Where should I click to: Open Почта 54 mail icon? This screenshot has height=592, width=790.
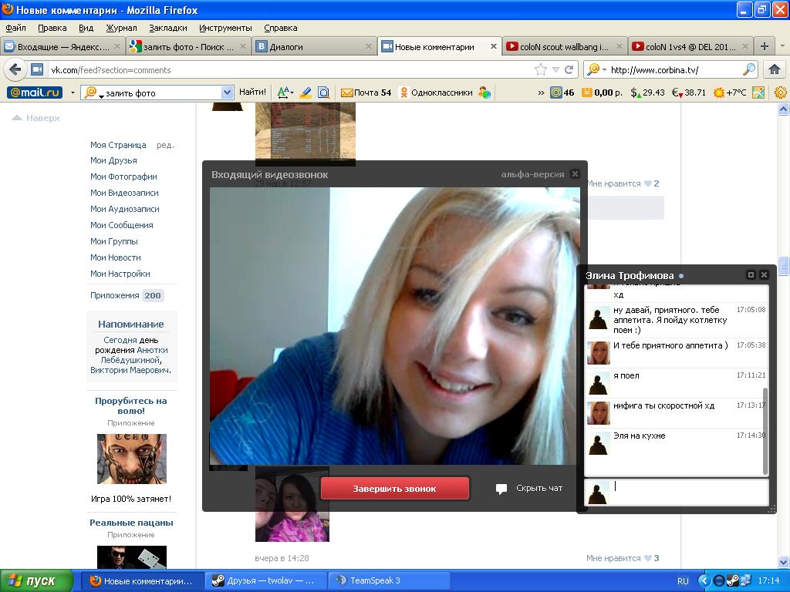point(366,92)
